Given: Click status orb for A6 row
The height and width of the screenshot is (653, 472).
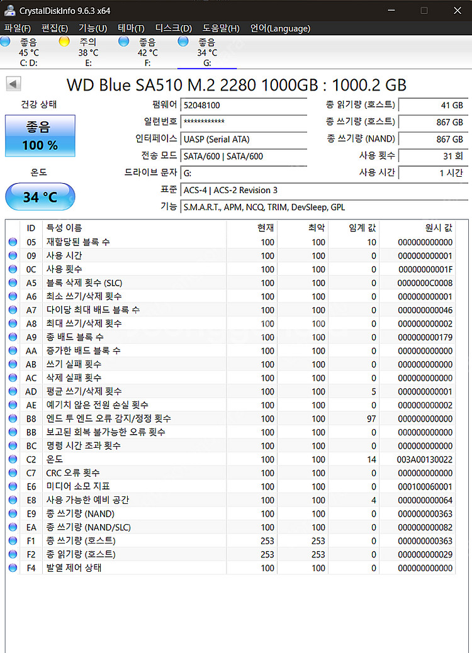Looking at the screenshot, I should point(13,296).
